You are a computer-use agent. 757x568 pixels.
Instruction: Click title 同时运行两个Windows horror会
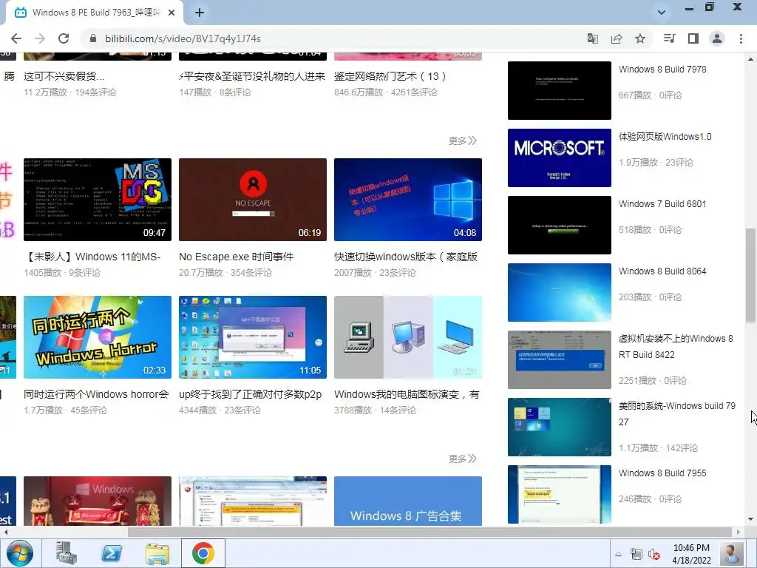click(x=96, y=394)
